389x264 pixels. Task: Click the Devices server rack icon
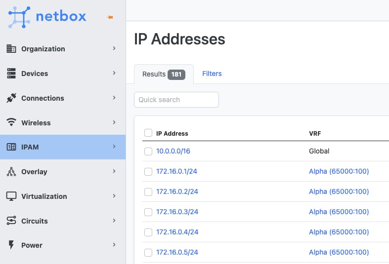[x=11, y=74]
